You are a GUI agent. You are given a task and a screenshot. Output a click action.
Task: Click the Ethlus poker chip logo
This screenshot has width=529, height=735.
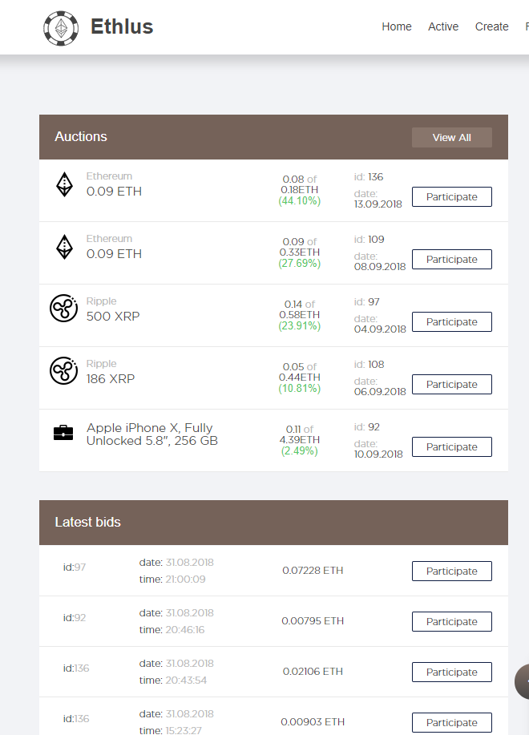pyautogui.click(x=61, y=29)
